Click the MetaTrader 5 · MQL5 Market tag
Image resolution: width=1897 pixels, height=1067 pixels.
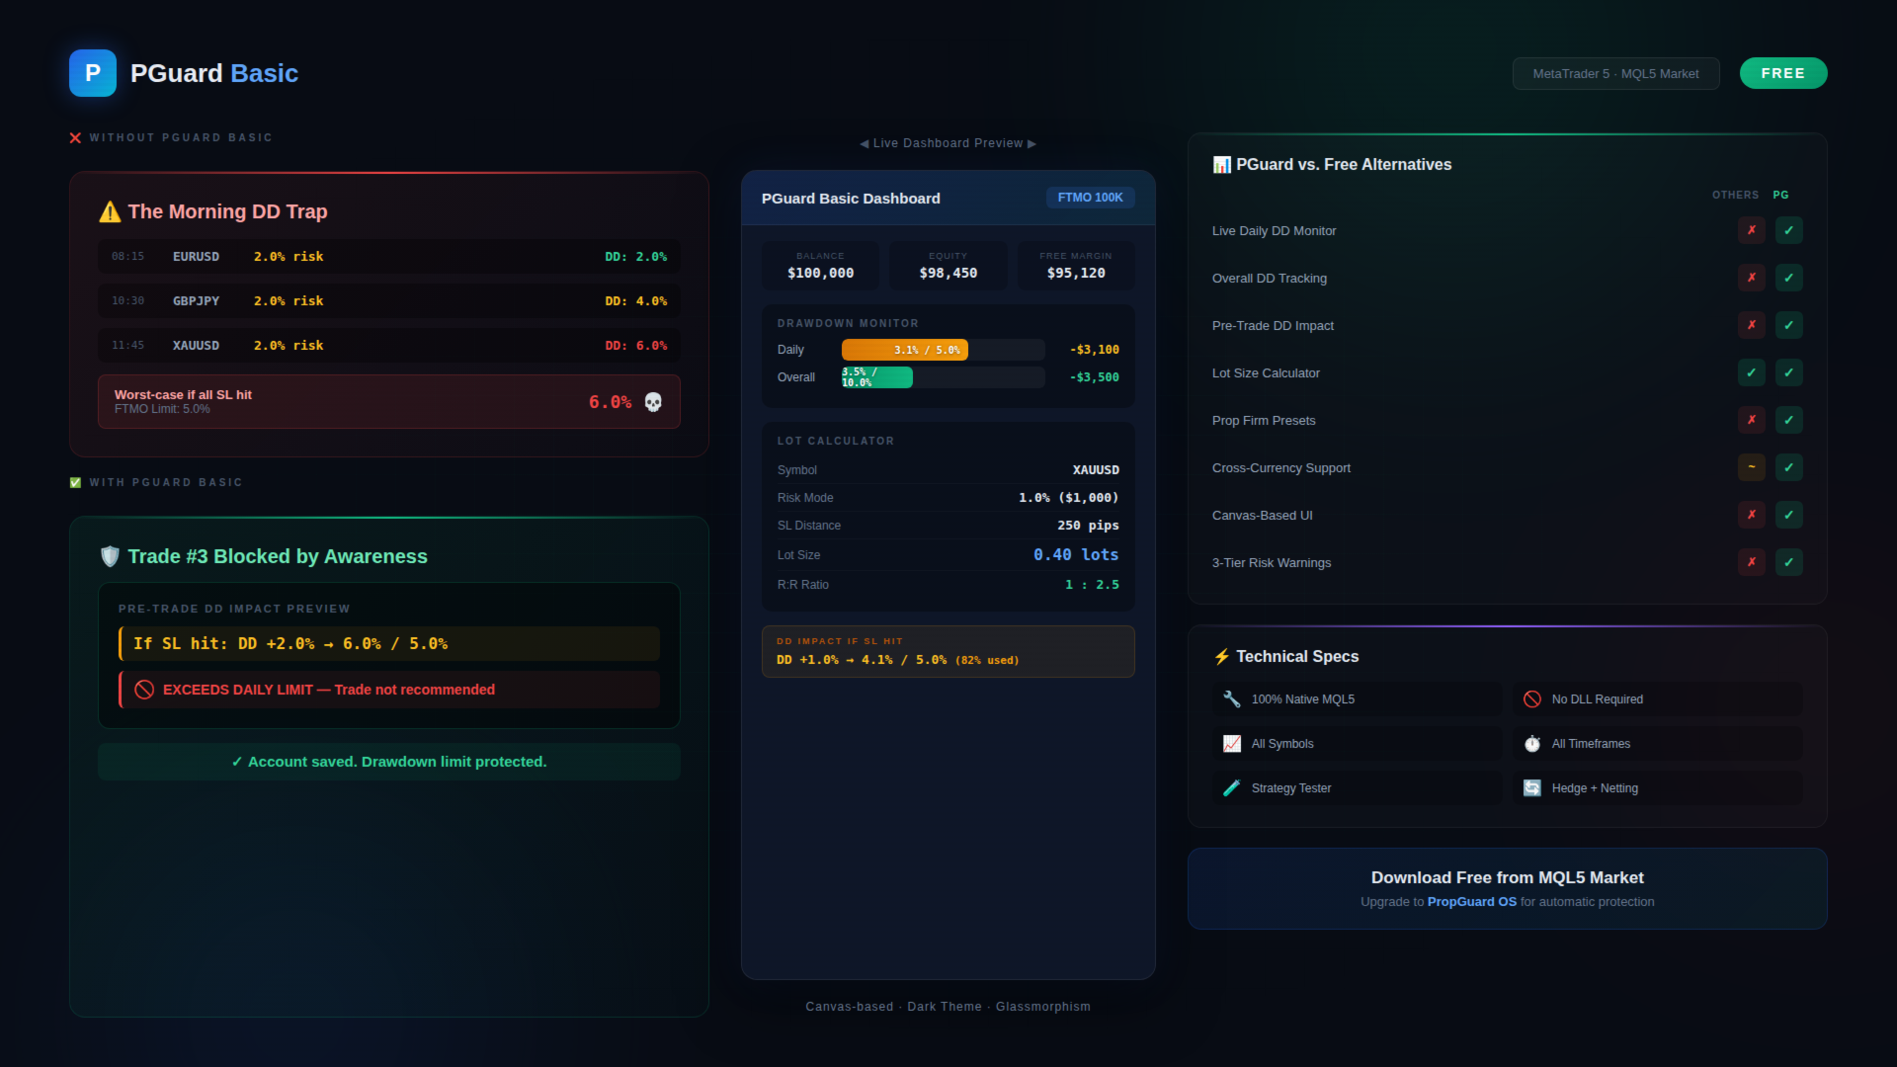pyautogui.click(x=1615, y=74)
